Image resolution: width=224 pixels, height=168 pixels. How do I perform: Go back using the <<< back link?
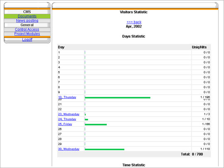pyautogui.click(x=134, y=22)
